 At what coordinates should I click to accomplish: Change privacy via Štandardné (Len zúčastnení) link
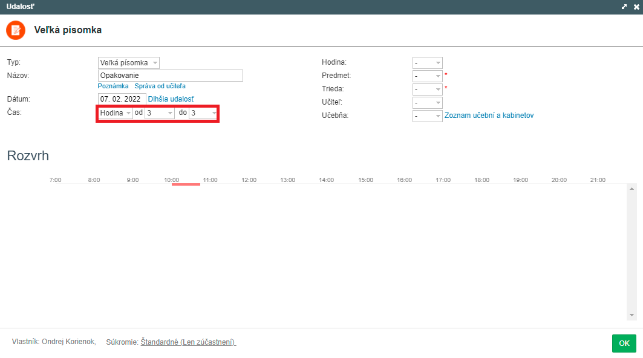click(188, 342)
